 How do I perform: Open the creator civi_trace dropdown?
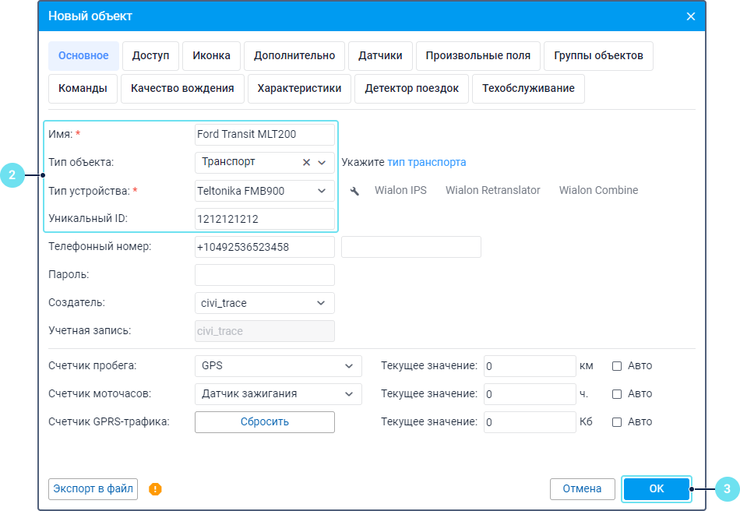pyautogui.click(x=322, y=303)
